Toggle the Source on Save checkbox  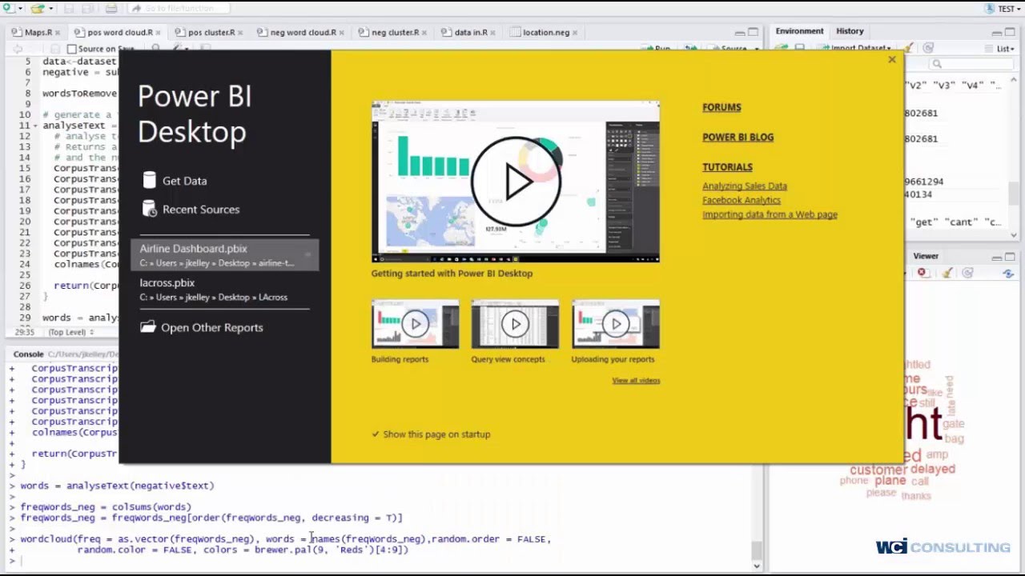[71, 49]
